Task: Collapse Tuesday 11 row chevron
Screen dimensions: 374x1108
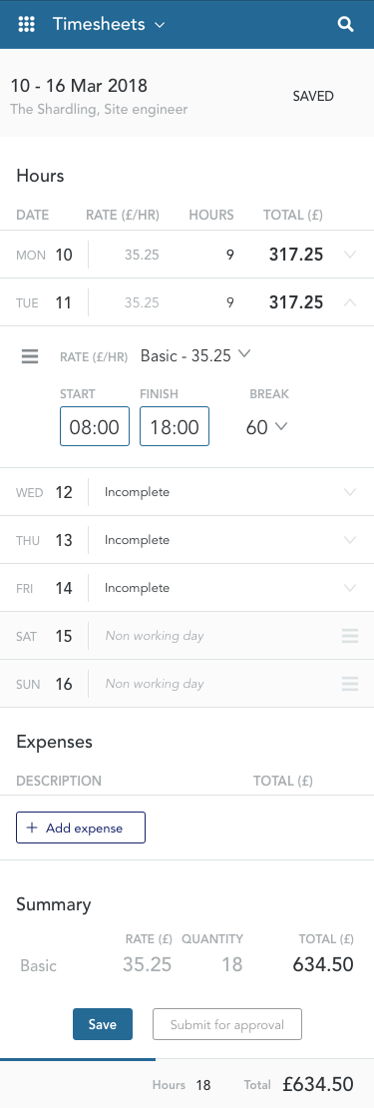Action: (349, 302)
